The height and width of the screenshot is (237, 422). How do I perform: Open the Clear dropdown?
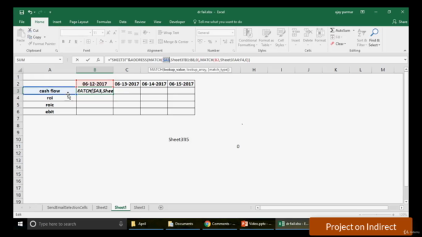pos(338,43)
